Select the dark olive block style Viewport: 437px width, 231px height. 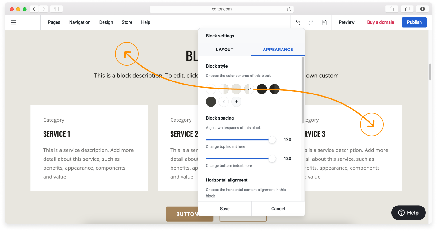(211, 102)
